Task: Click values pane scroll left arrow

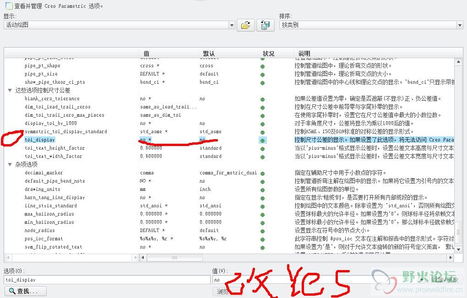Action: coord(143,257)
